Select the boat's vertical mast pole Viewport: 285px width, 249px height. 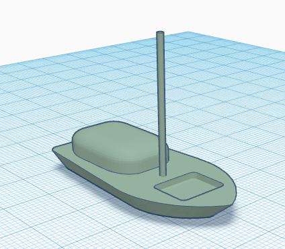(x=161, y=104)
